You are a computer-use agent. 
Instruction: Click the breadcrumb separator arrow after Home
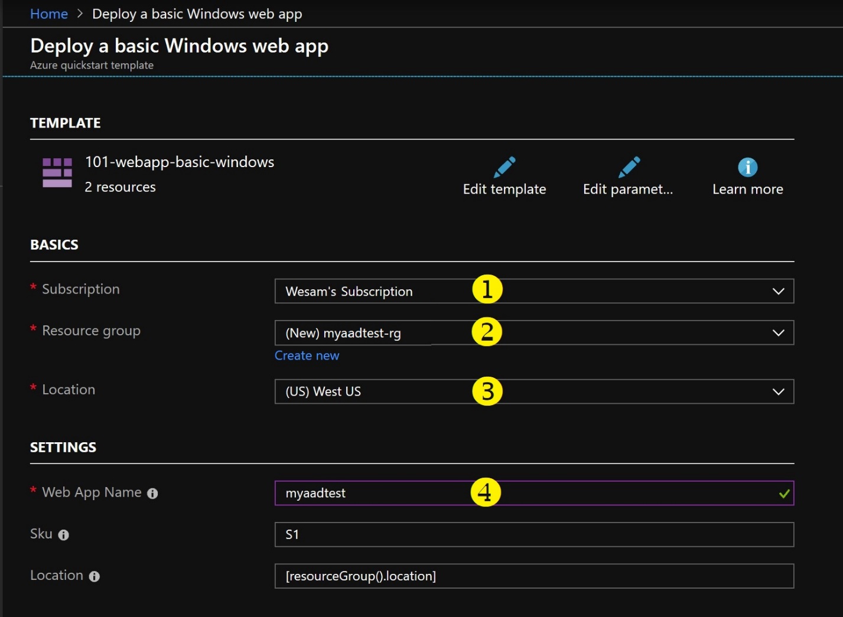click(80, 14)
